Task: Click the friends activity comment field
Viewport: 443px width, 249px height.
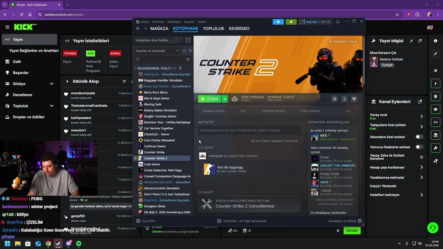Action: pos(249,130)
